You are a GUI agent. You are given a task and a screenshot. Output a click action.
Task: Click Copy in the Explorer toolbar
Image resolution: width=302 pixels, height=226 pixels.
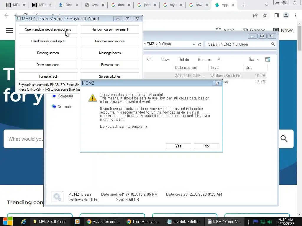tap(165, 59)
